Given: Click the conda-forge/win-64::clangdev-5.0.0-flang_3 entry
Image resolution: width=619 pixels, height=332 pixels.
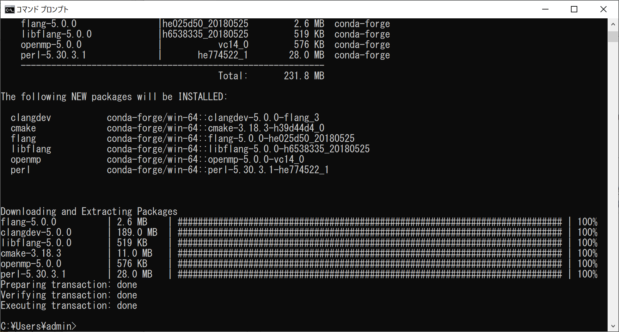Looking at the screenshot, I should (213, 118).
